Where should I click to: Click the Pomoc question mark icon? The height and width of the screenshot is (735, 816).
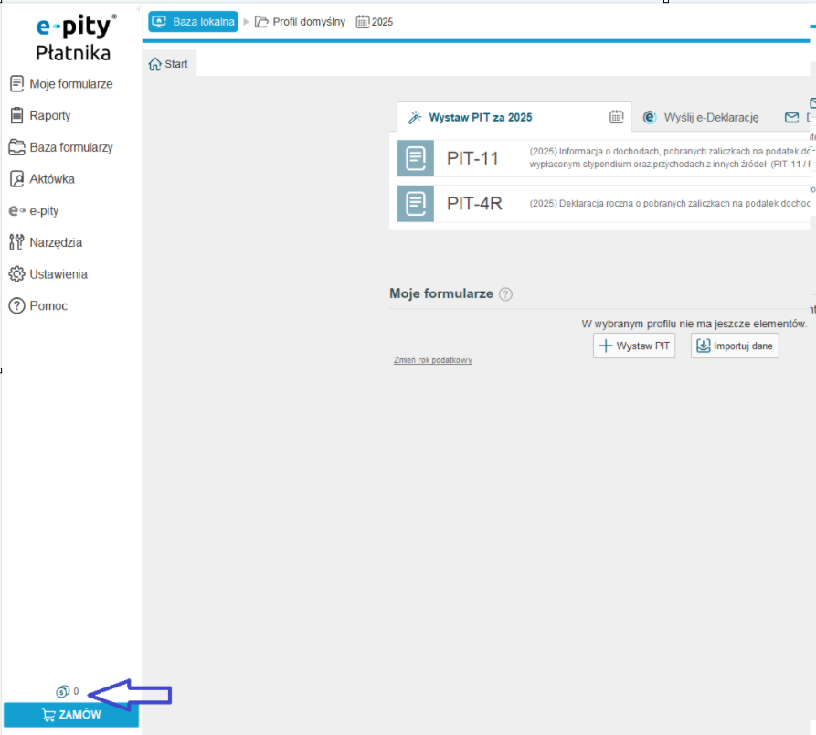coord(16,306)
